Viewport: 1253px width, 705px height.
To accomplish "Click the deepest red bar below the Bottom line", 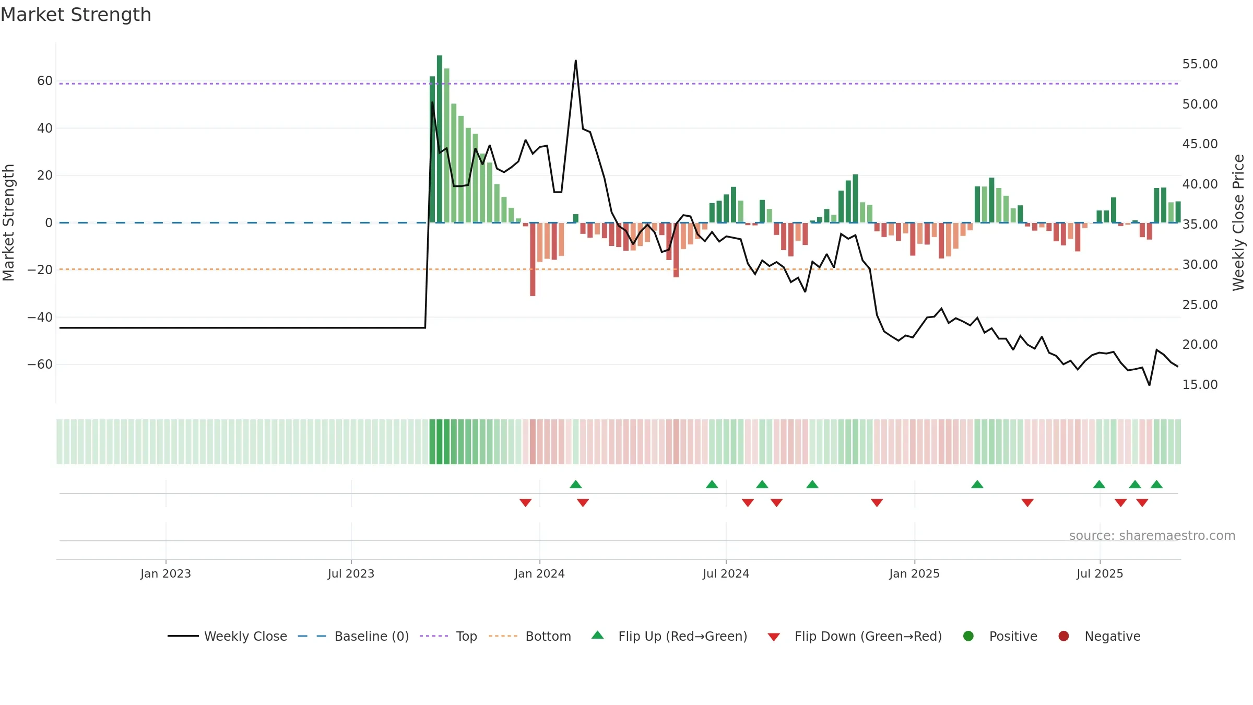I will pos(533,260).
